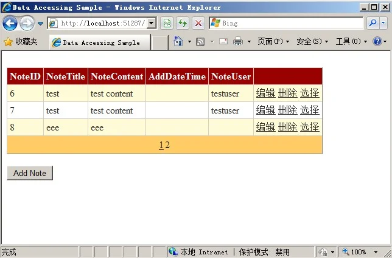Click 编辑 link for NoteID 6

[265, 93]
